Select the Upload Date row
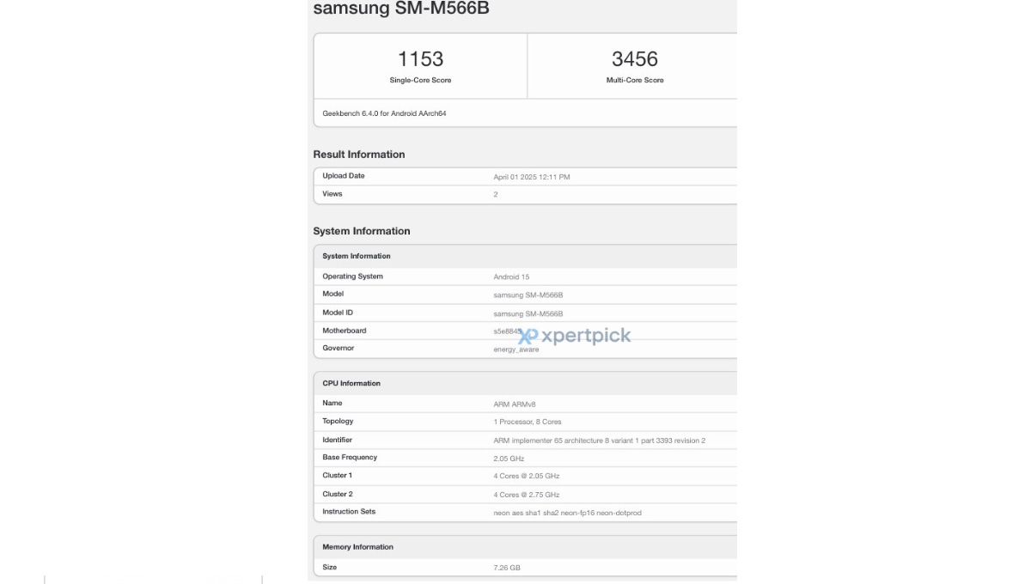The width and height of the screenshot is (1031, 584). [x=524, y=176]
